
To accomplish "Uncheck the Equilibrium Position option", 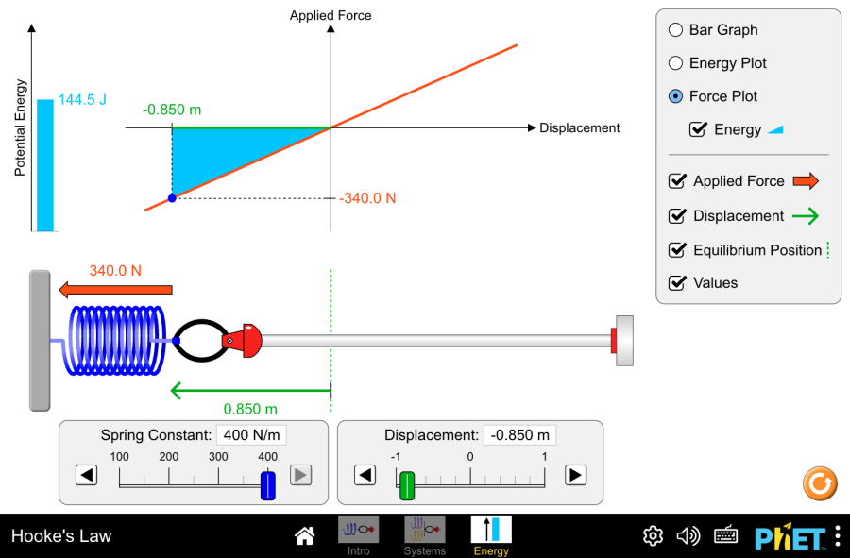I will tap(677, 250).
